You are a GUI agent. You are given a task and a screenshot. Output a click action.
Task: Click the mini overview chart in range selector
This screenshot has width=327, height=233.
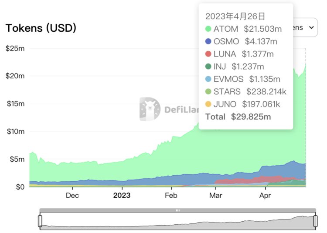[177, 222]
